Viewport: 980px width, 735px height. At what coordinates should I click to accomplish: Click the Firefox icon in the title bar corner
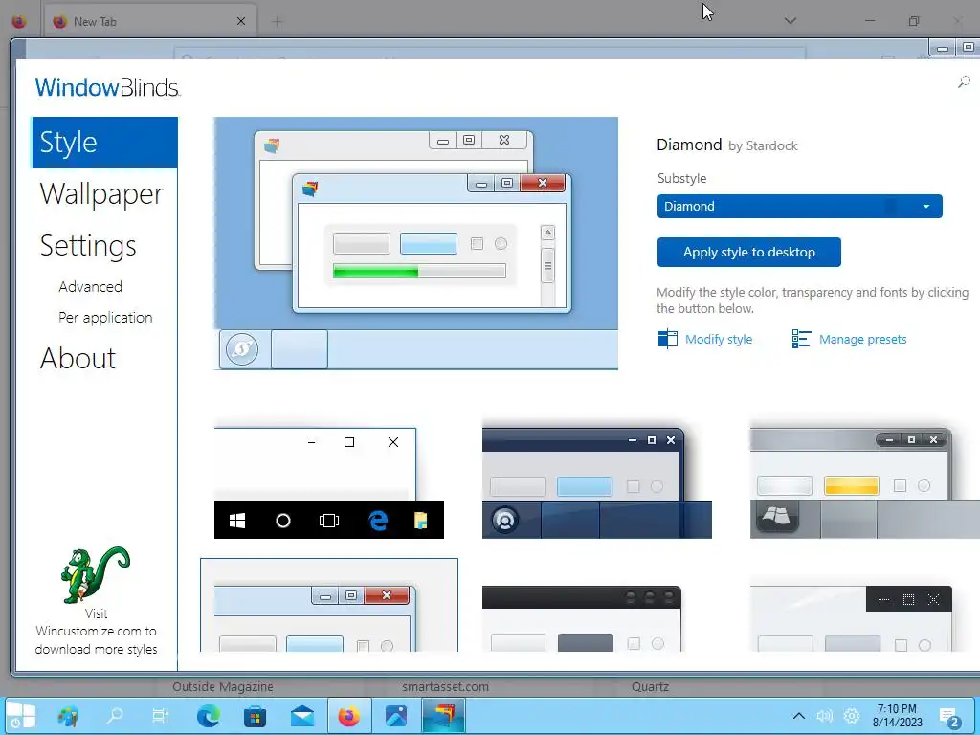[19, 21]
